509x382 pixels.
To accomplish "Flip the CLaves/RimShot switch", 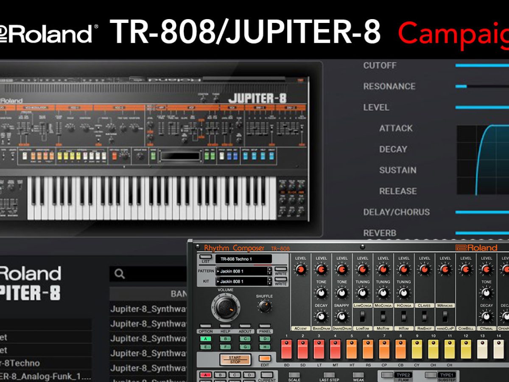I will click(x=425, y=316).
